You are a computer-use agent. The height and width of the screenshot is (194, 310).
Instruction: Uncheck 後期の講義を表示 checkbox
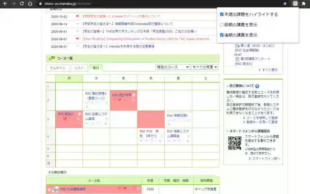(x=222, y=35)
